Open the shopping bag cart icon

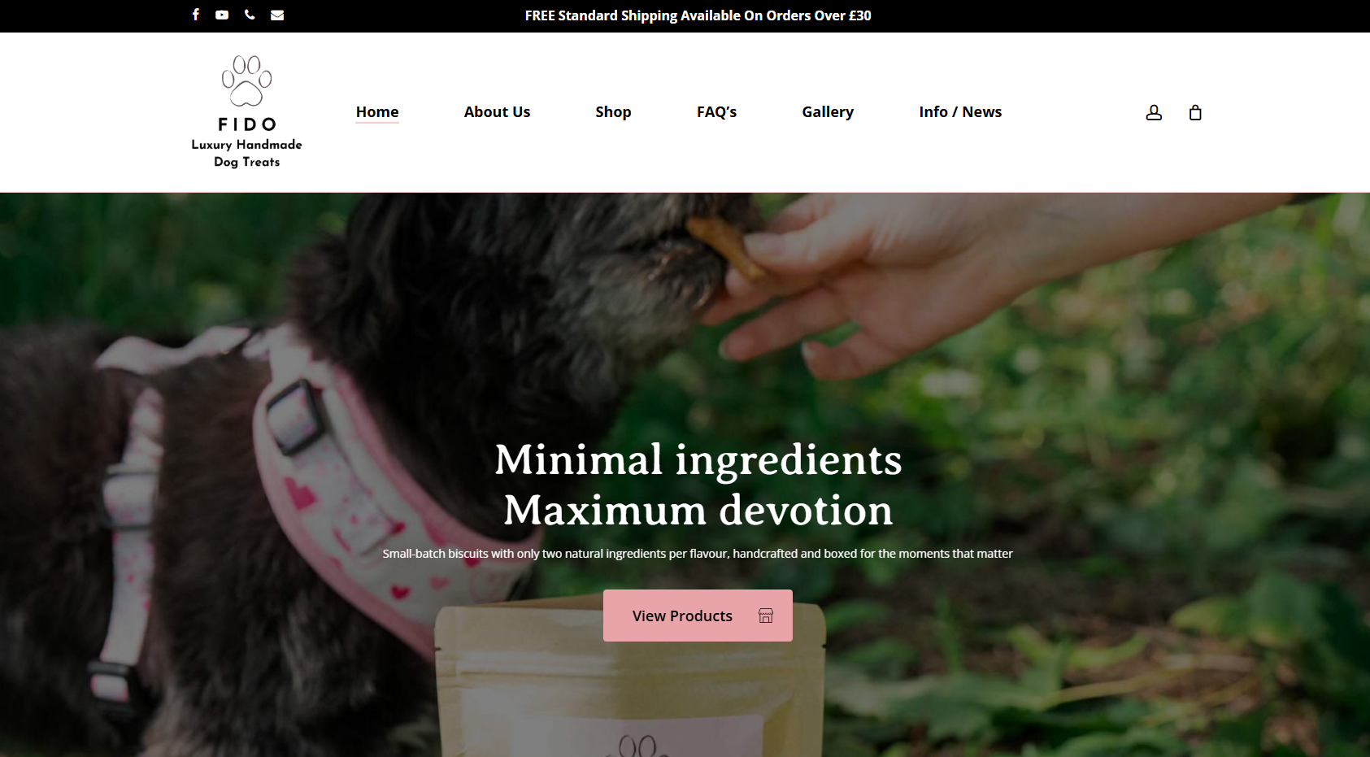click(1195, 112)
